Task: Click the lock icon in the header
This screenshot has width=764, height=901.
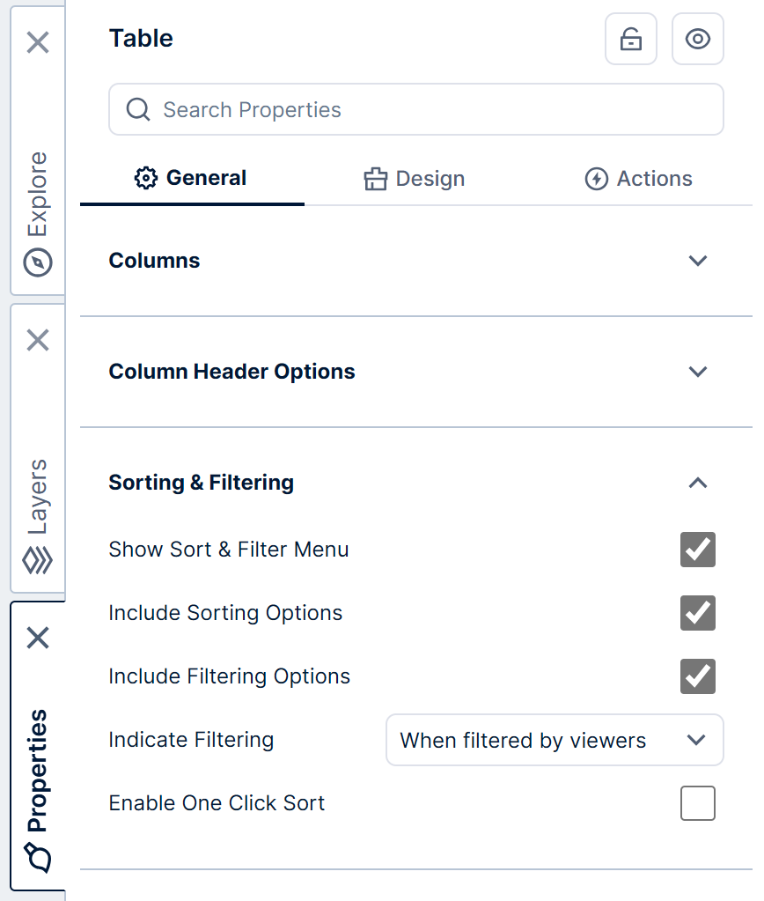Action: pyautogui.click(x=630, y=39)
